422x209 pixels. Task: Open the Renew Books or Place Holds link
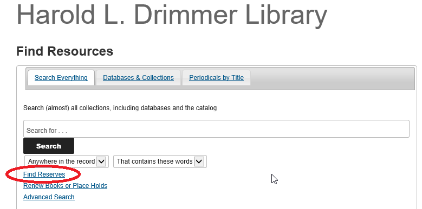pos(65,186)
